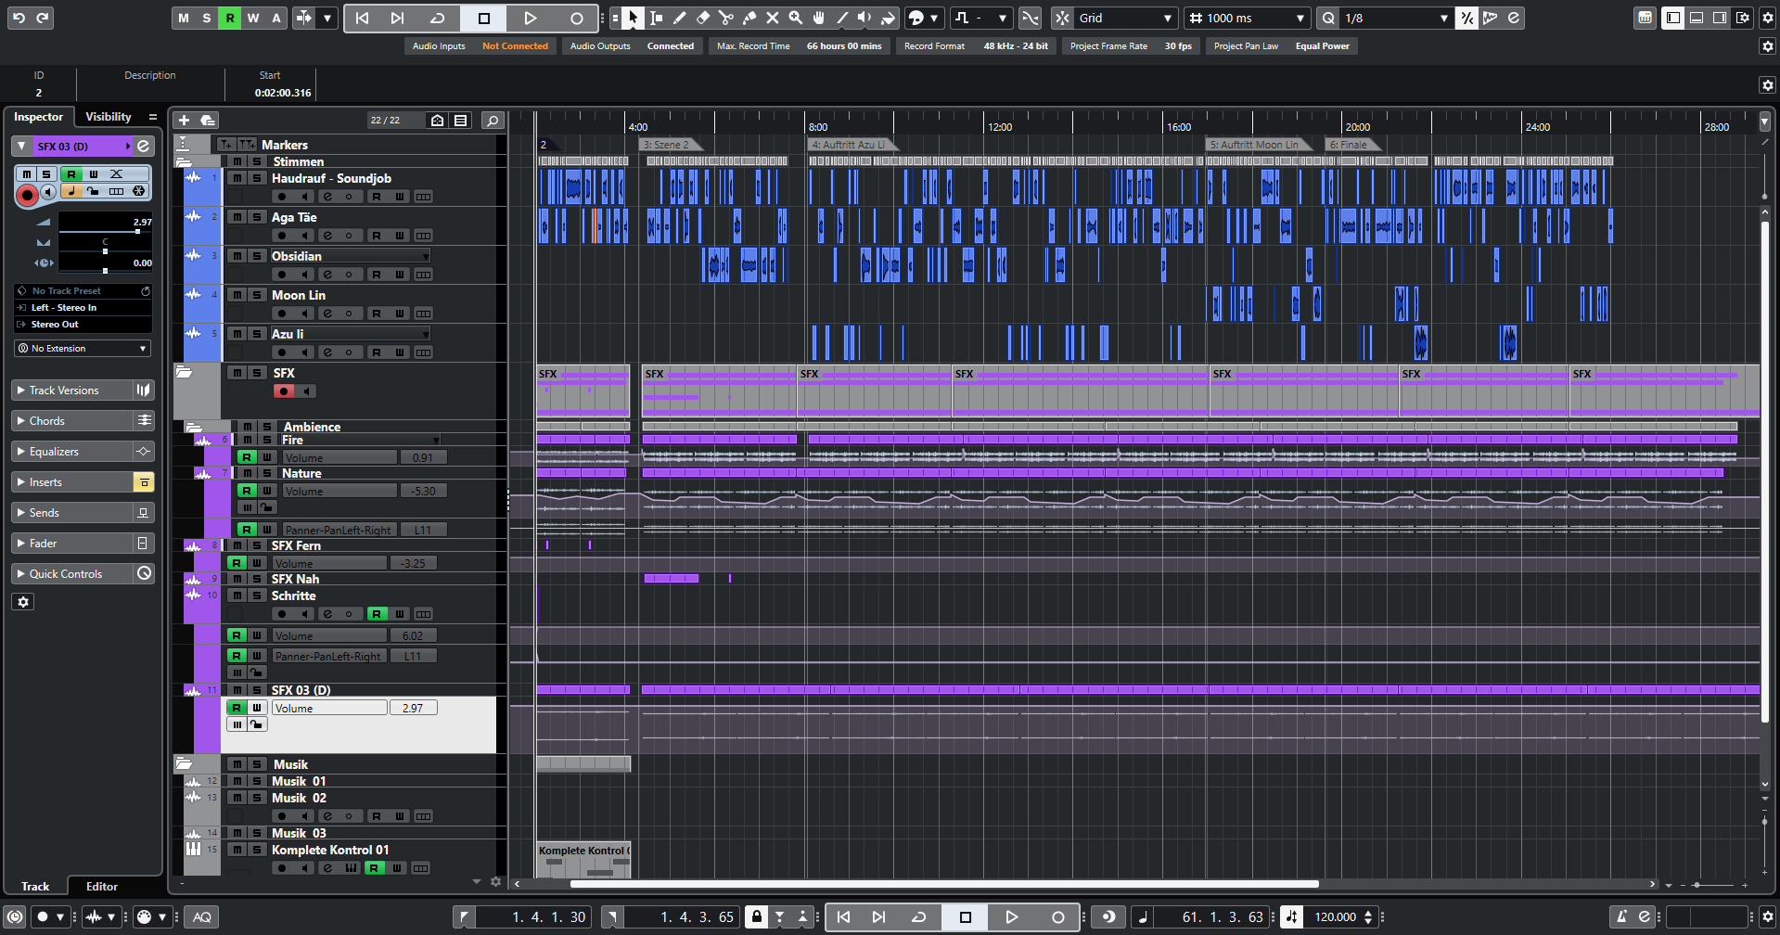
Task: Open Inspector setup gear icon
Action: point(23,601)
